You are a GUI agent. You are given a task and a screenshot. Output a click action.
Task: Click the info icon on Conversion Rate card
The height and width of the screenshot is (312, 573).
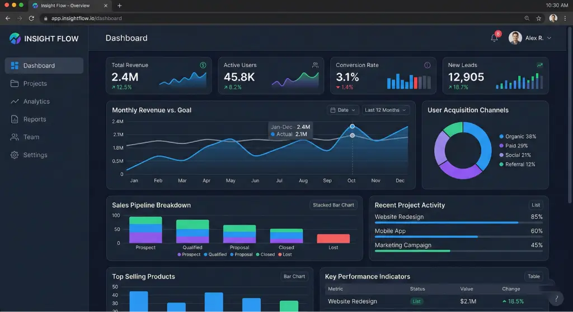(x=428, y=65)
